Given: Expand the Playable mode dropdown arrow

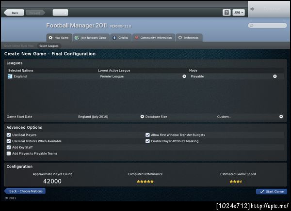Looking at the screenshot, I should click(x=275, y=76).
